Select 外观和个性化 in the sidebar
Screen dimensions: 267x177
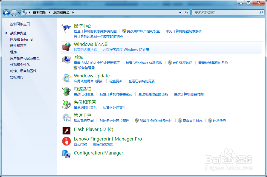pyautogui.click(x=20, y=65)
